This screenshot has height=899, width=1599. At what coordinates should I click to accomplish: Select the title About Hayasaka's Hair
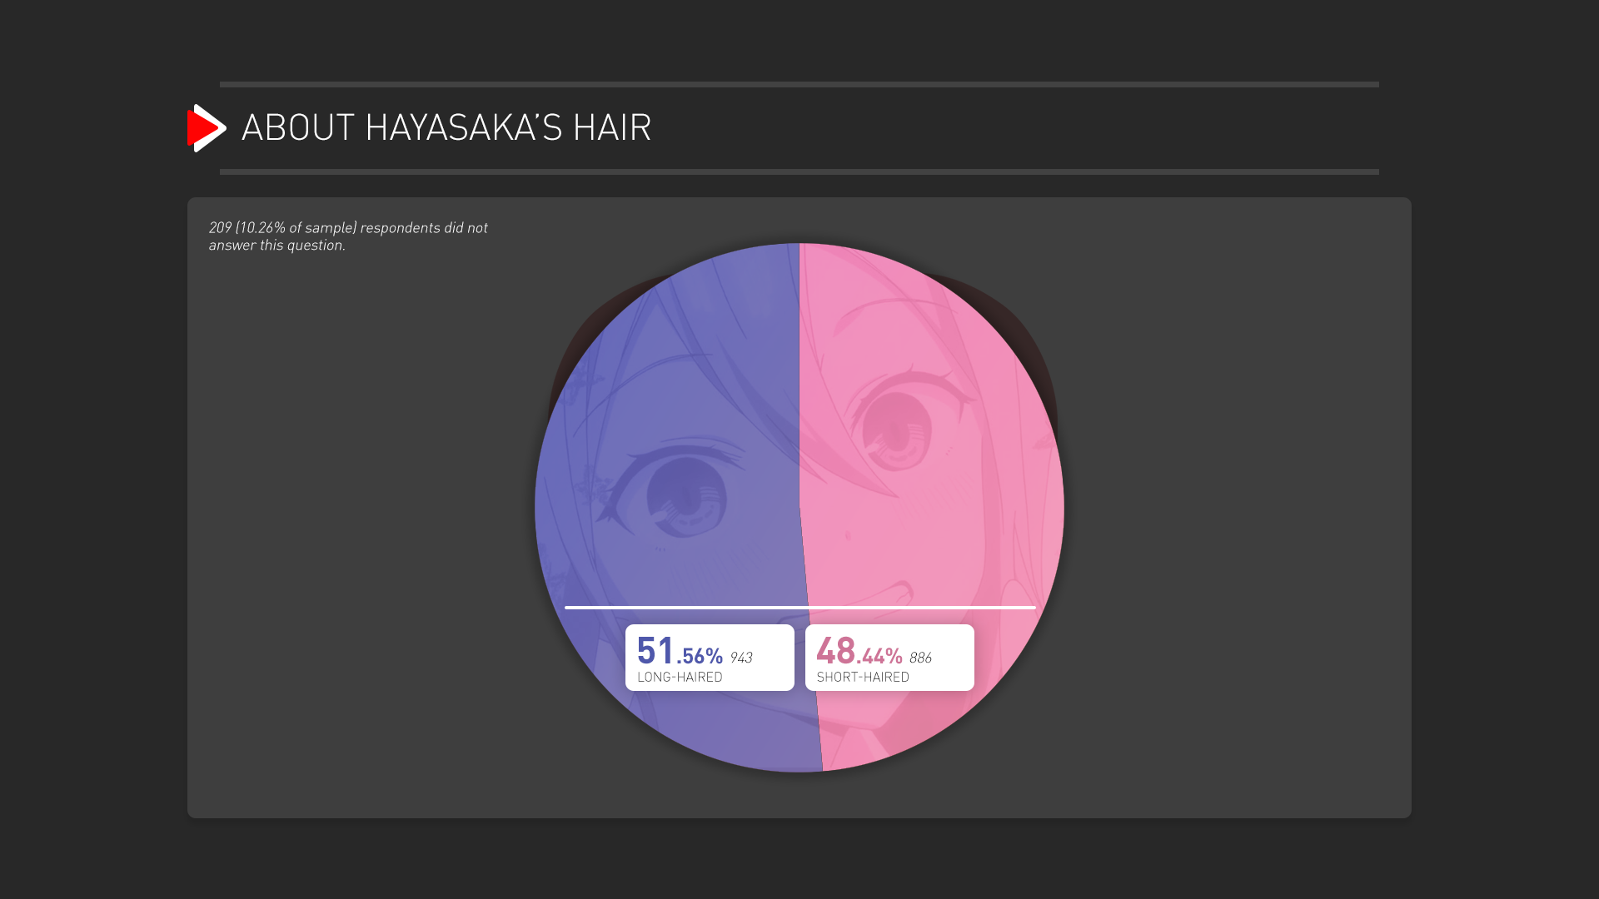point(446,128)
